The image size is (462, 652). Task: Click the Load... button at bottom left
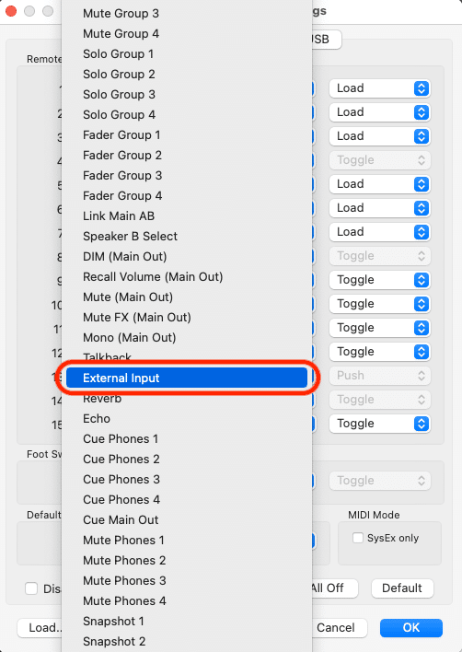click(40, 627)
